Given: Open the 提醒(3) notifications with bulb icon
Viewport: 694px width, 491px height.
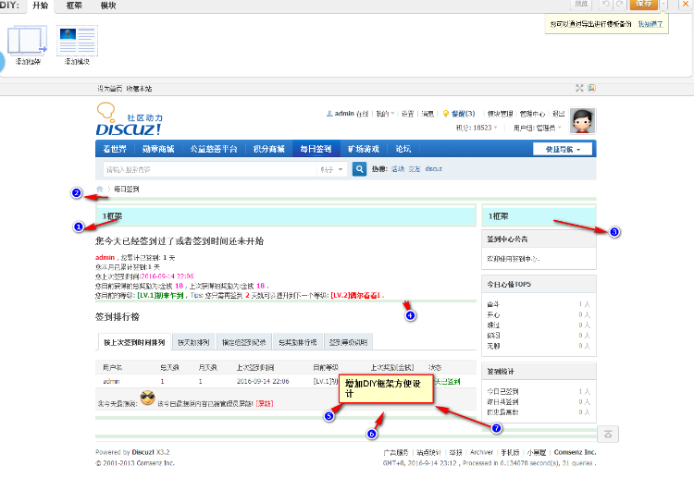Looking at the screenshot, I should coord(459,114).
